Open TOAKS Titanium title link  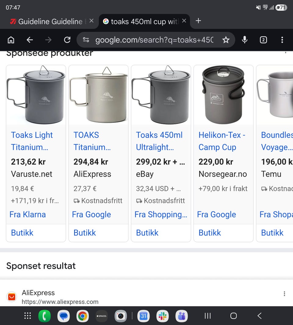click(92, 141)
